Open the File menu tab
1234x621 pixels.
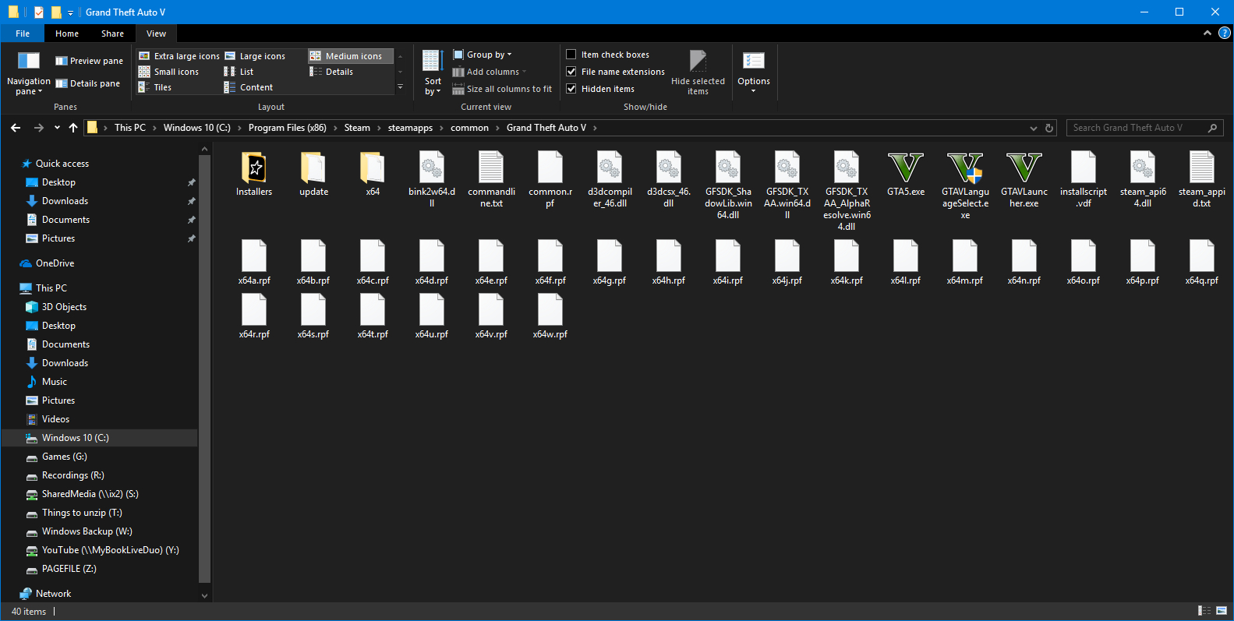pos(23,34)
